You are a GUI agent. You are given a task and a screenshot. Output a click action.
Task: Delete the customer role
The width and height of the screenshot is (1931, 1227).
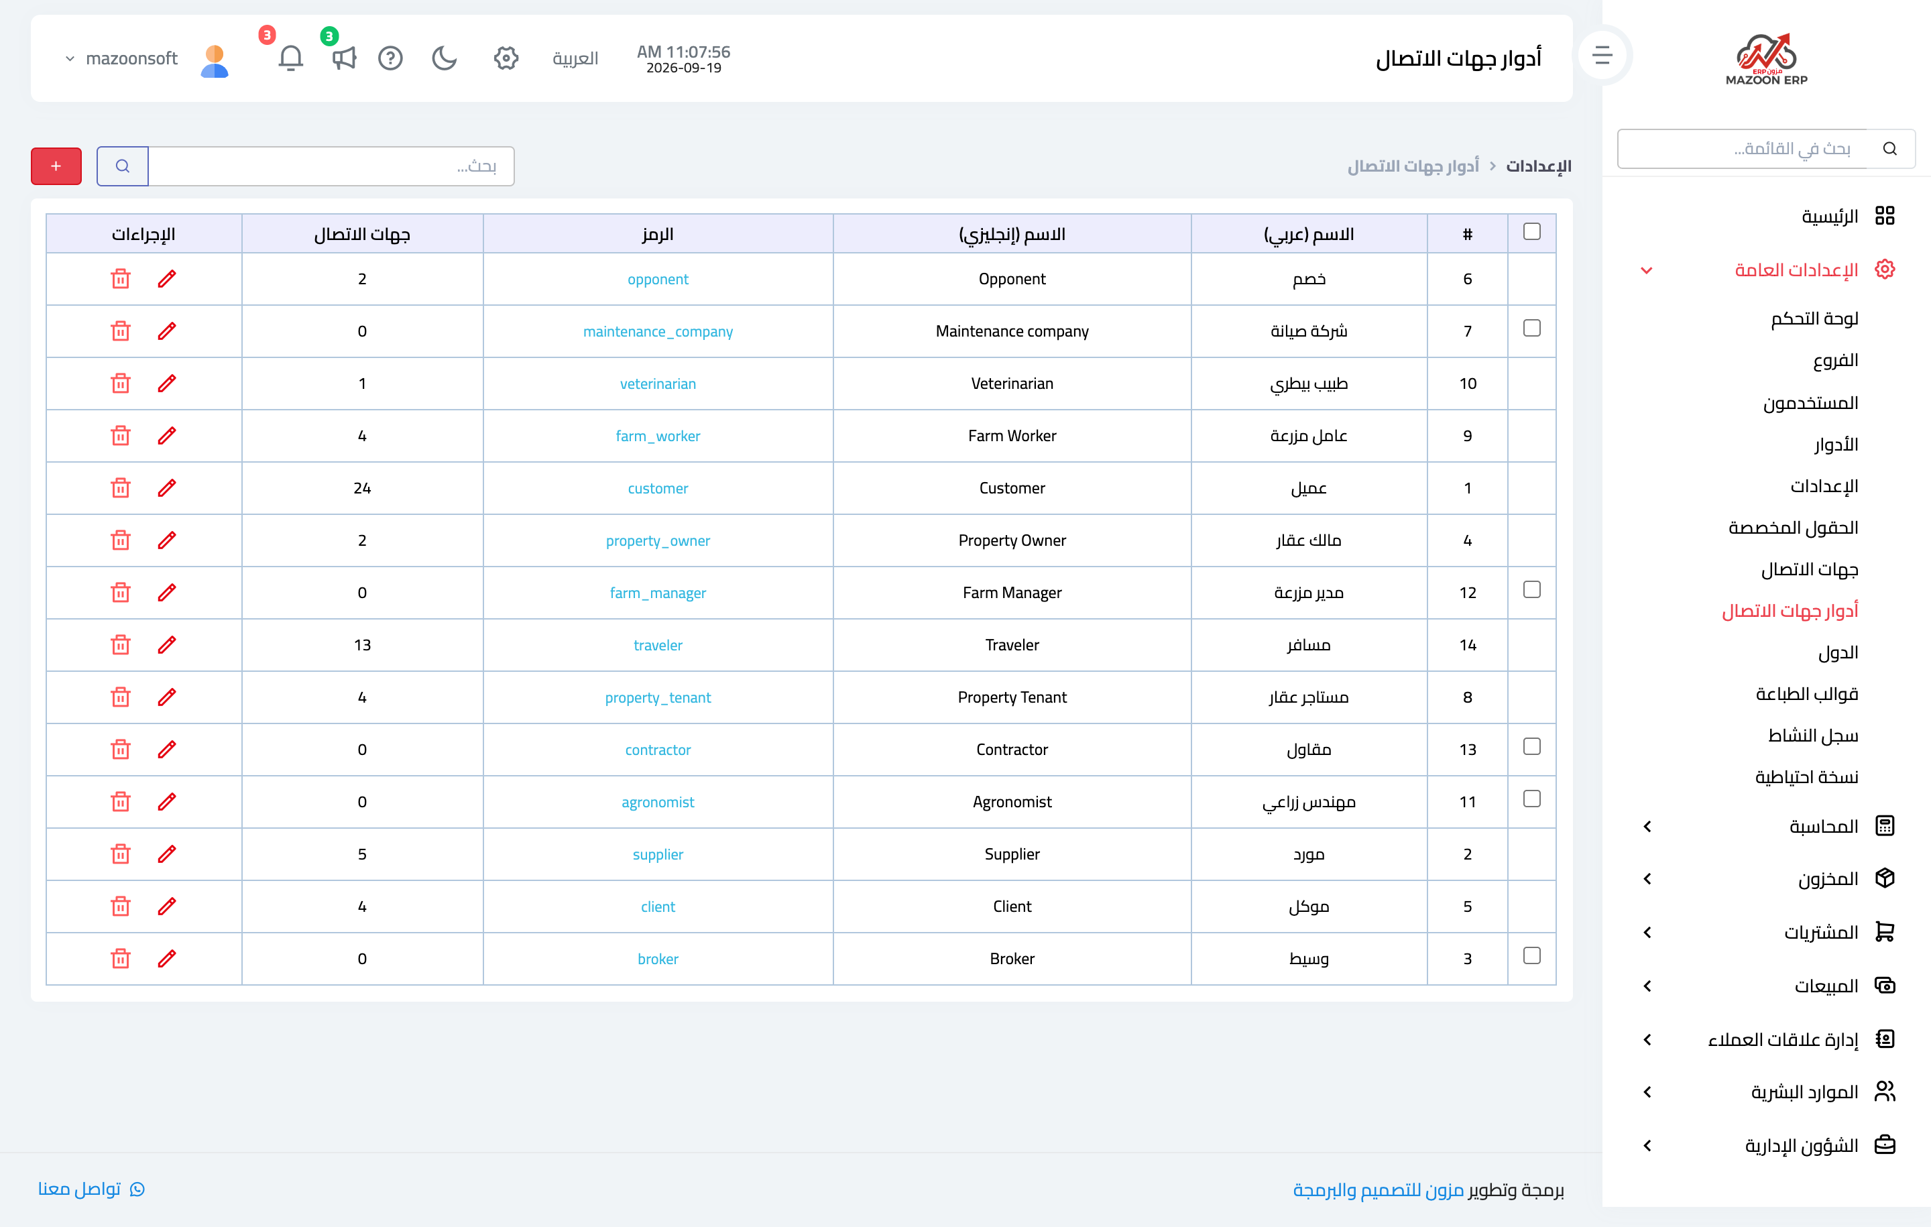(120, 488)
